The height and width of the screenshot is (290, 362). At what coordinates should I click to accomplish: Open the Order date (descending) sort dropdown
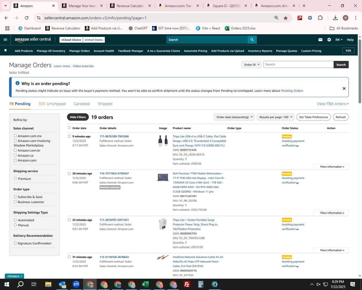(234, 117)
